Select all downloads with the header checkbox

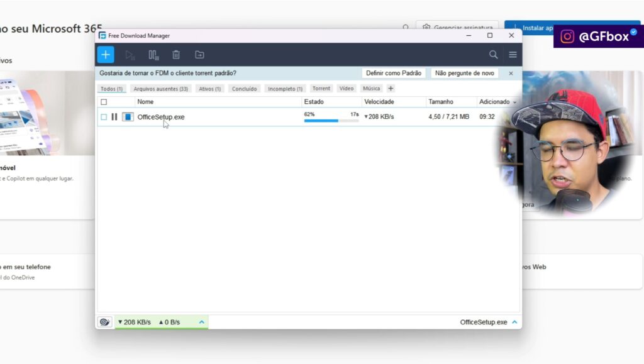click(x=104, y=102)
